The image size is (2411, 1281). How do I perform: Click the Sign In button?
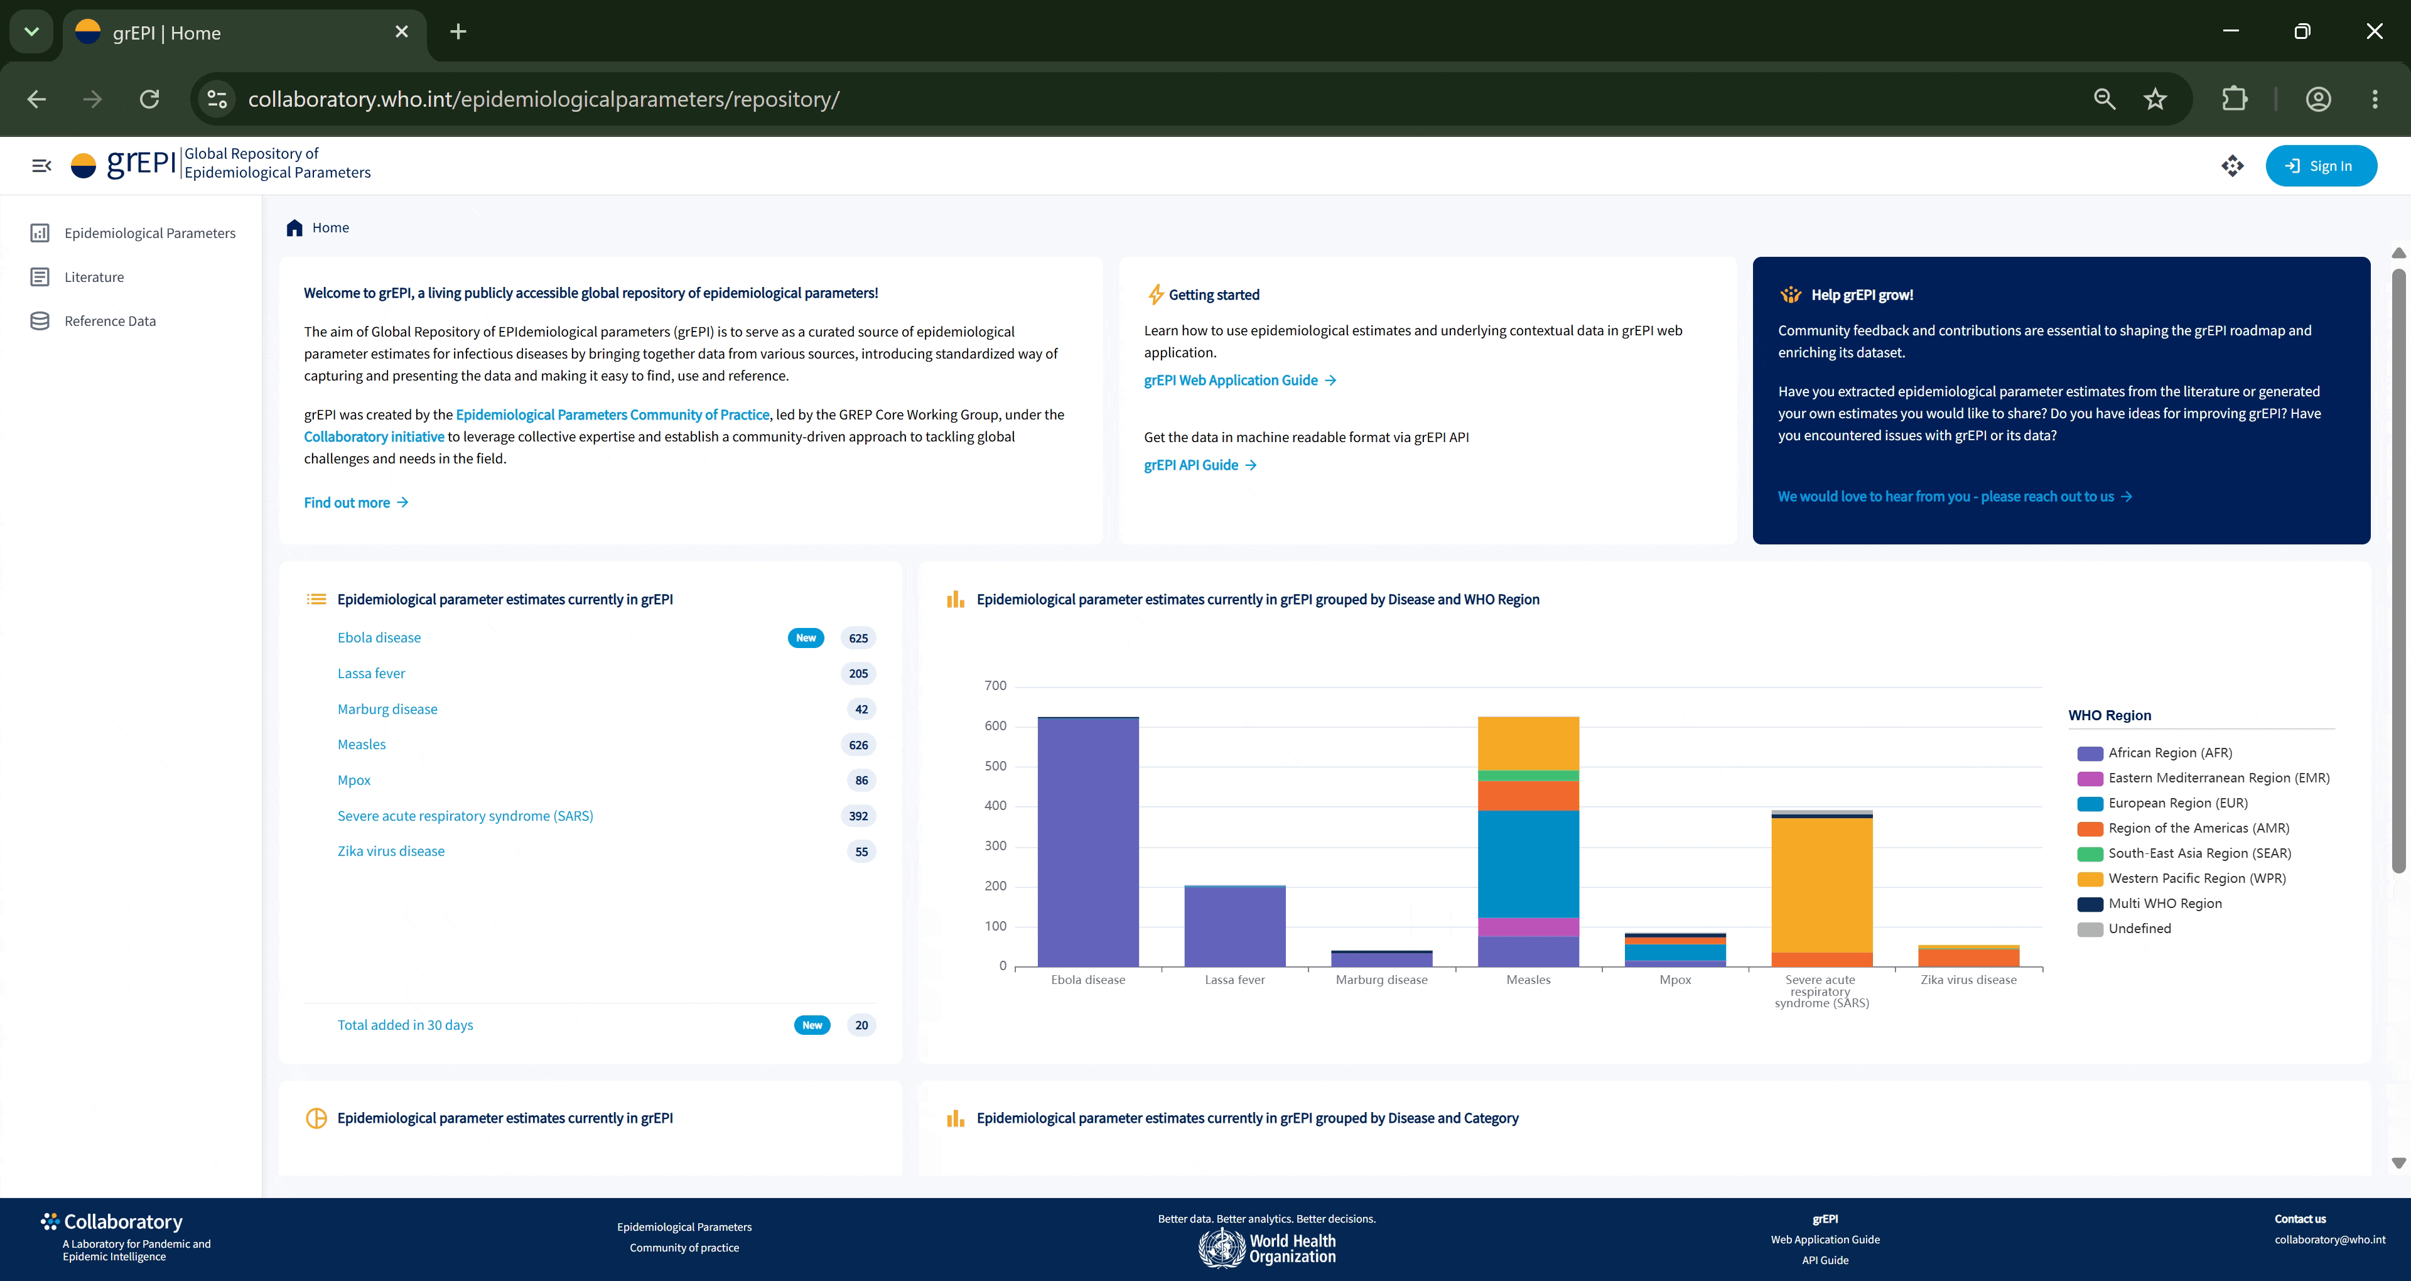point(2320,166)
